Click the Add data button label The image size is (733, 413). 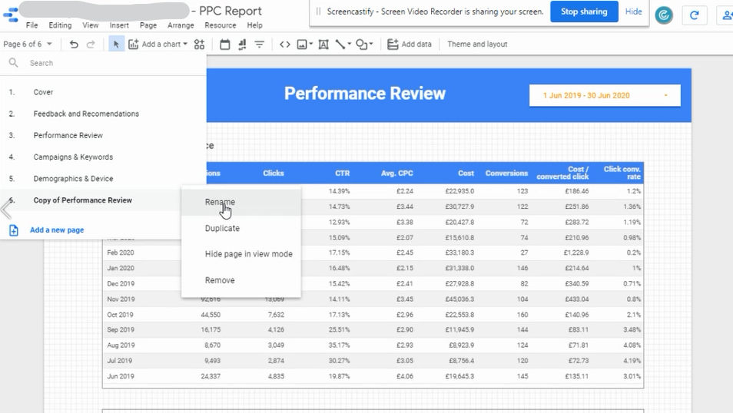point(416,44)
